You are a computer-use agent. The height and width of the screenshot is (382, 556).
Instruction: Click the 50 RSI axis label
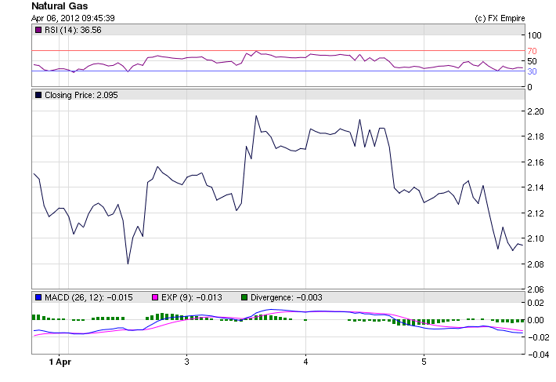point(532,61)
